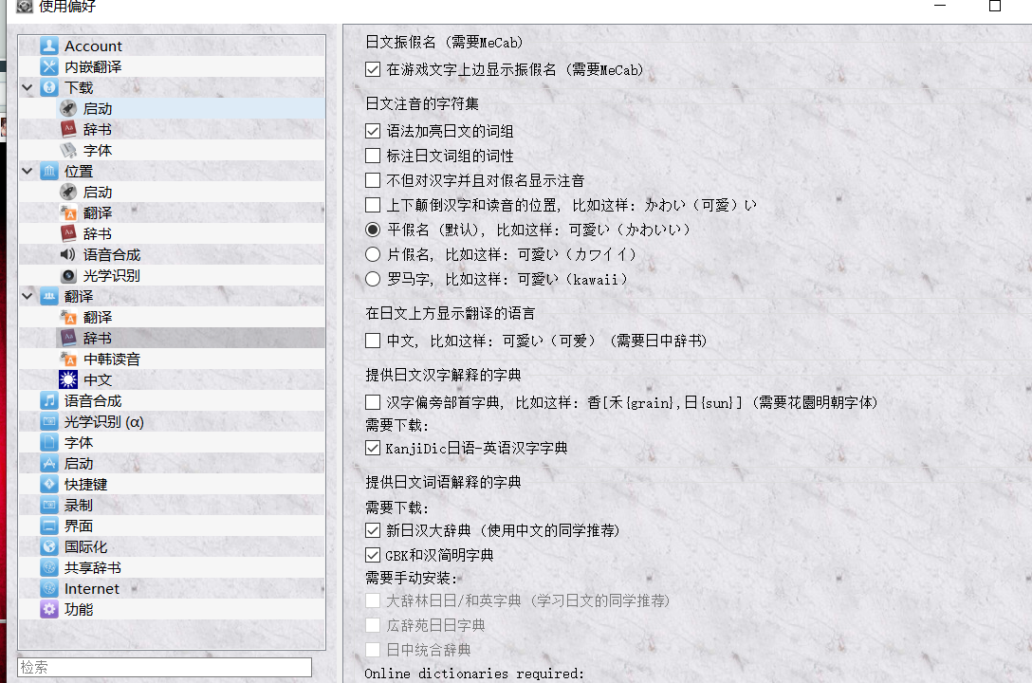Screen dimensions: 1032x683
Task: Click the 录制 icon
Action: (49, 506)
